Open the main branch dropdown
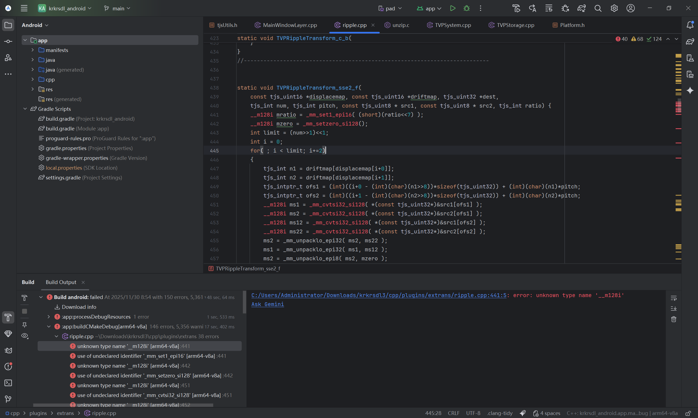Viewport: 698px width, 418px height. pos(117,8)
